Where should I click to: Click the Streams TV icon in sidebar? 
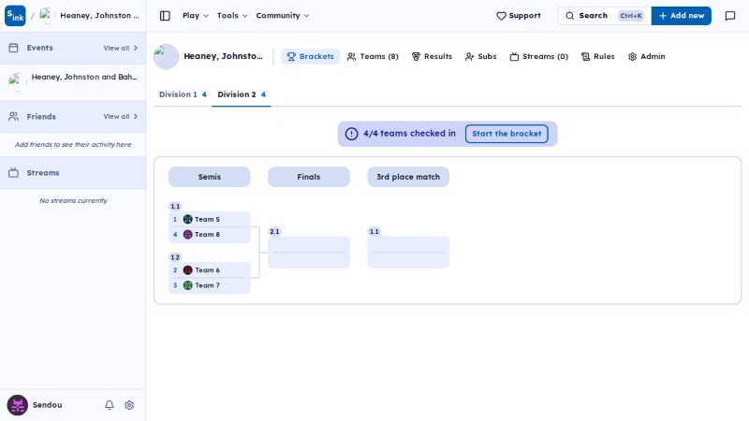click(x=13, y=173)
